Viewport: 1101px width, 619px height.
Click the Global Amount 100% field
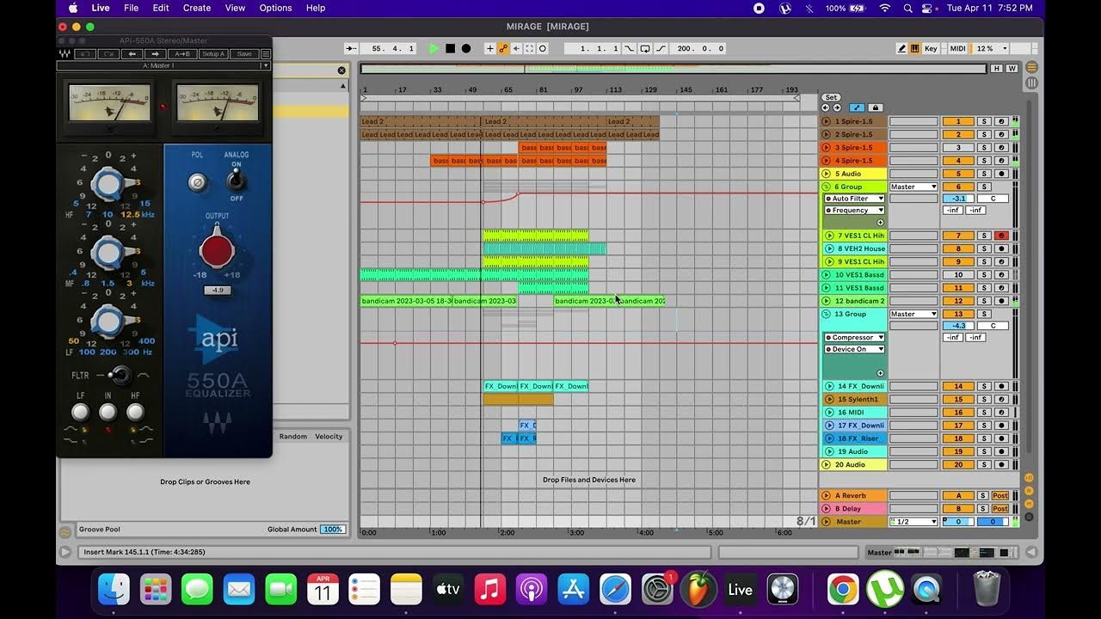pyautogui.click(x=332, y=530)
